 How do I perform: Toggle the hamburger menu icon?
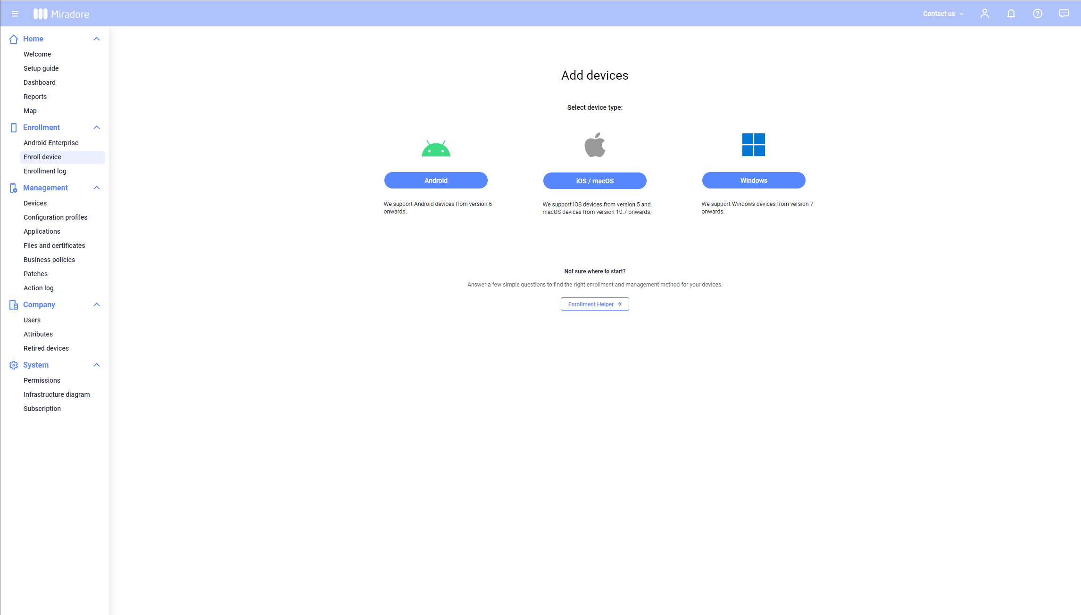click(x=15, y=14)
